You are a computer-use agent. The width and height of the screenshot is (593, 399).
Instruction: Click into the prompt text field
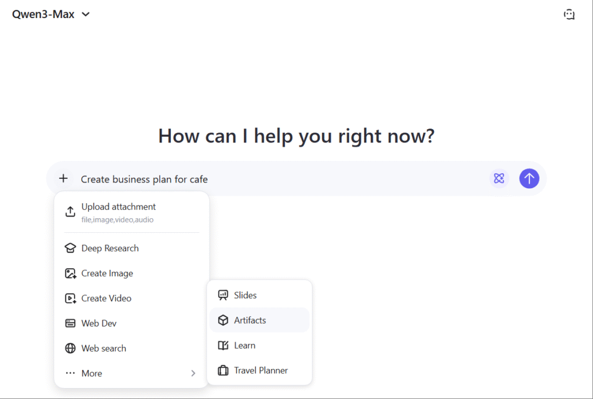click(x=278, y=179)
